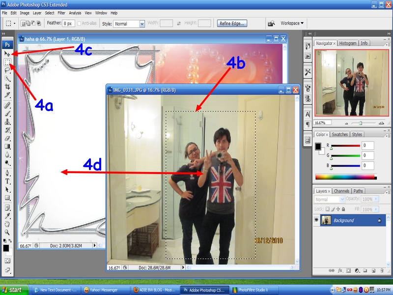Toggle lock all in Layers panel
This screenshot has width=393, height=295.
tap(343, 209)
